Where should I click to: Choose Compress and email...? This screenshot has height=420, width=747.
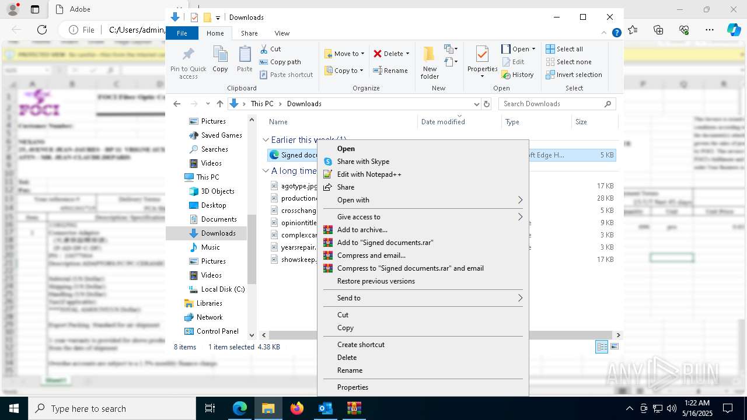pyautogui.click(x=423, y=256)
